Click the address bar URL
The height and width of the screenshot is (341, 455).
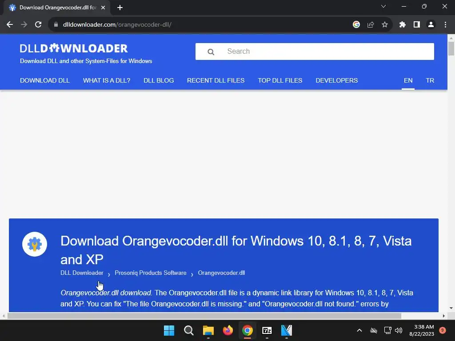(x=117, y=25)
